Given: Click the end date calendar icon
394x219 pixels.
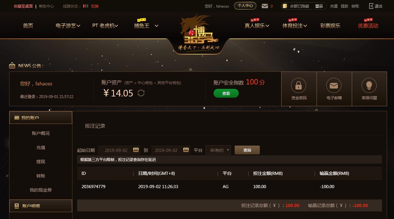Looking at the screenshot, I should pyautogui.click(x=186, y=150).
